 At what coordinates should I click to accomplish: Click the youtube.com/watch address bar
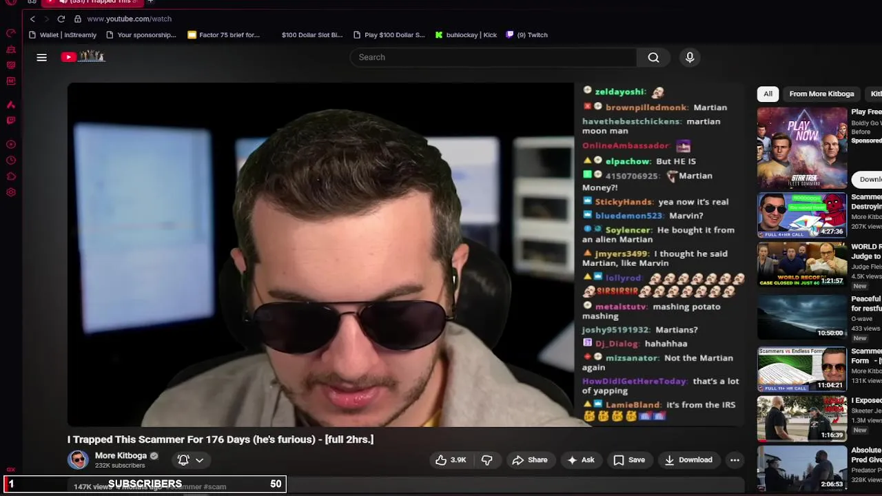tap(129, 19)
